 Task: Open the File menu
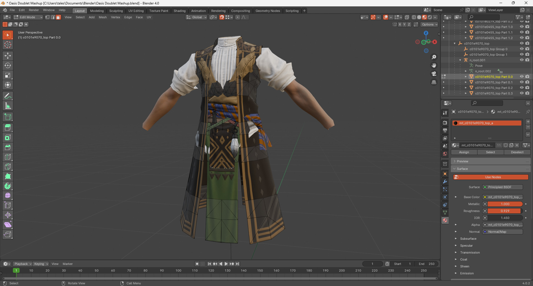[x=12, y=10]
